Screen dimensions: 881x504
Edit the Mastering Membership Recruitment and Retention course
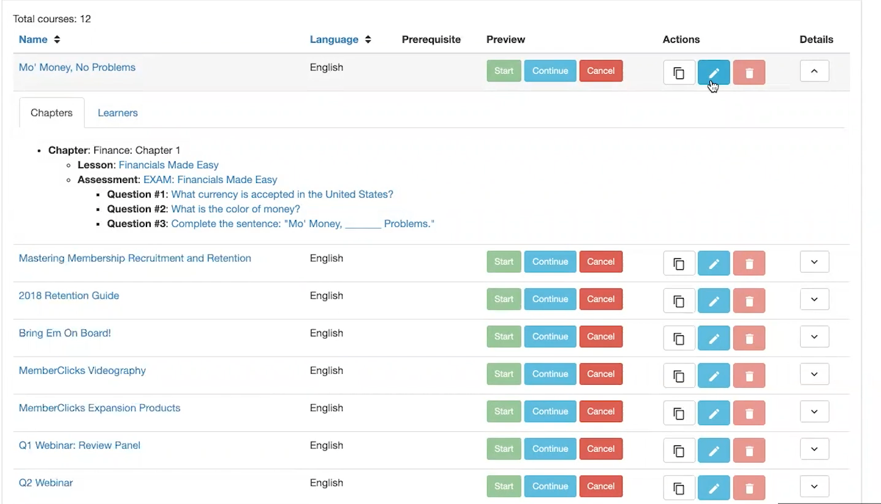point(714,262)
